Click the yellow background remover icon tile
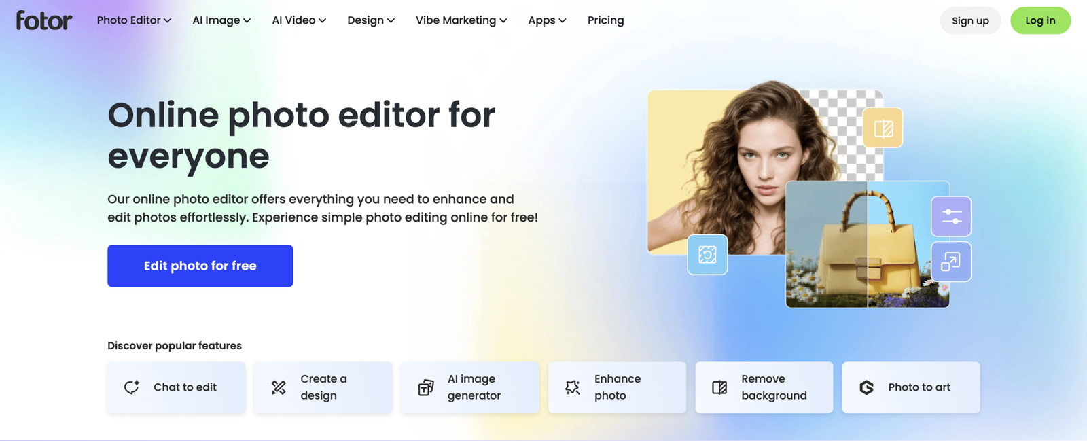Viewport: 1087px width, 441px height. [883, 128]
